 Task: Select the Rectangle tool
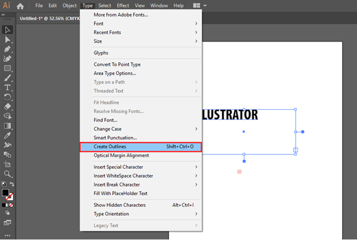[7, 68]
